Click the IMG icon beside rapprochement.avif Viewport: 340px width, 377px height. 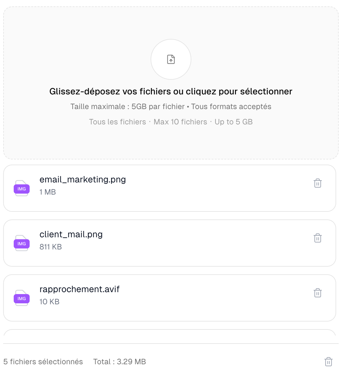pyautogui.click(x=22, y=299)
